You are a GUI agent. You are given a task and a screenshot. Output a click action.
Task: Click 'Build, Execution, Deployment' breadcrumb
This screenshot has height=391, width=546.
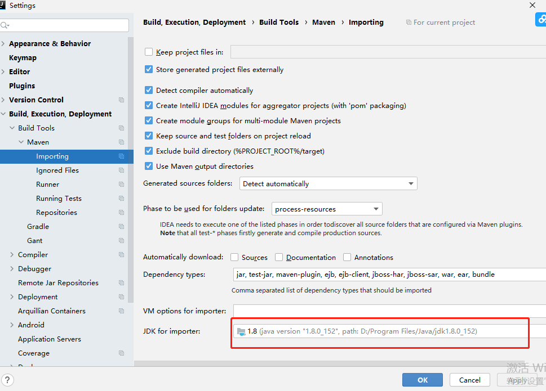coord(194,23)
